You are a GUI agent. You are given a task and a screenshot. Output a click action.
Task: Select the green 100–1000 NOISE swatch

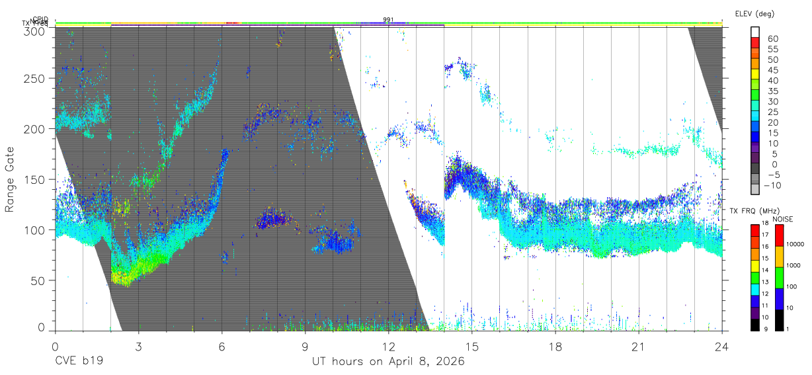pos(780,278)
